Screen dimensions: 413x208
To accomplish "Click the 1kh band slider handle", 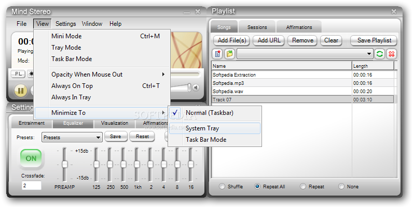I will point(136,165).
